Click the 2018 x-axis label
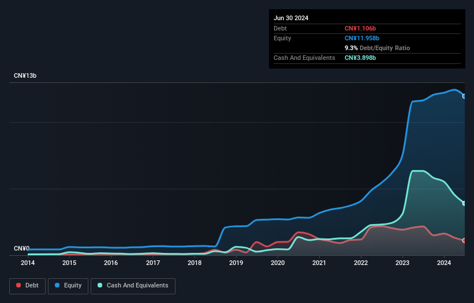This screenshot has height=303, width=474. pos(195,263)
